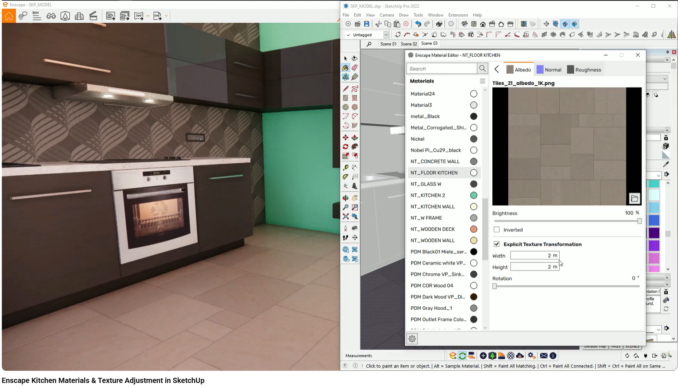Screen dimensions: 678x387
Task: Open Enscape asset library icon
Action: 492,355
